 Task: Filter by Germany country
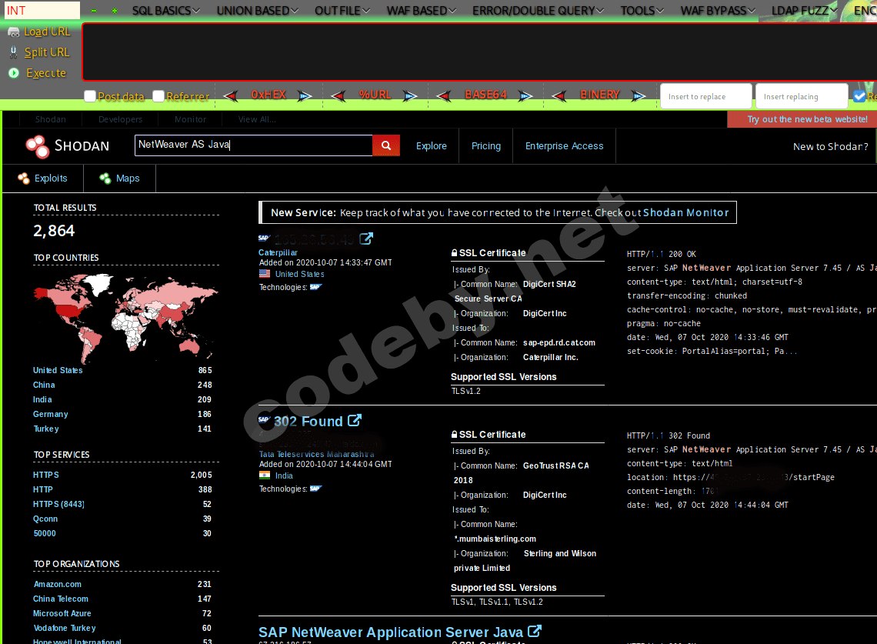tap(50, 414)
